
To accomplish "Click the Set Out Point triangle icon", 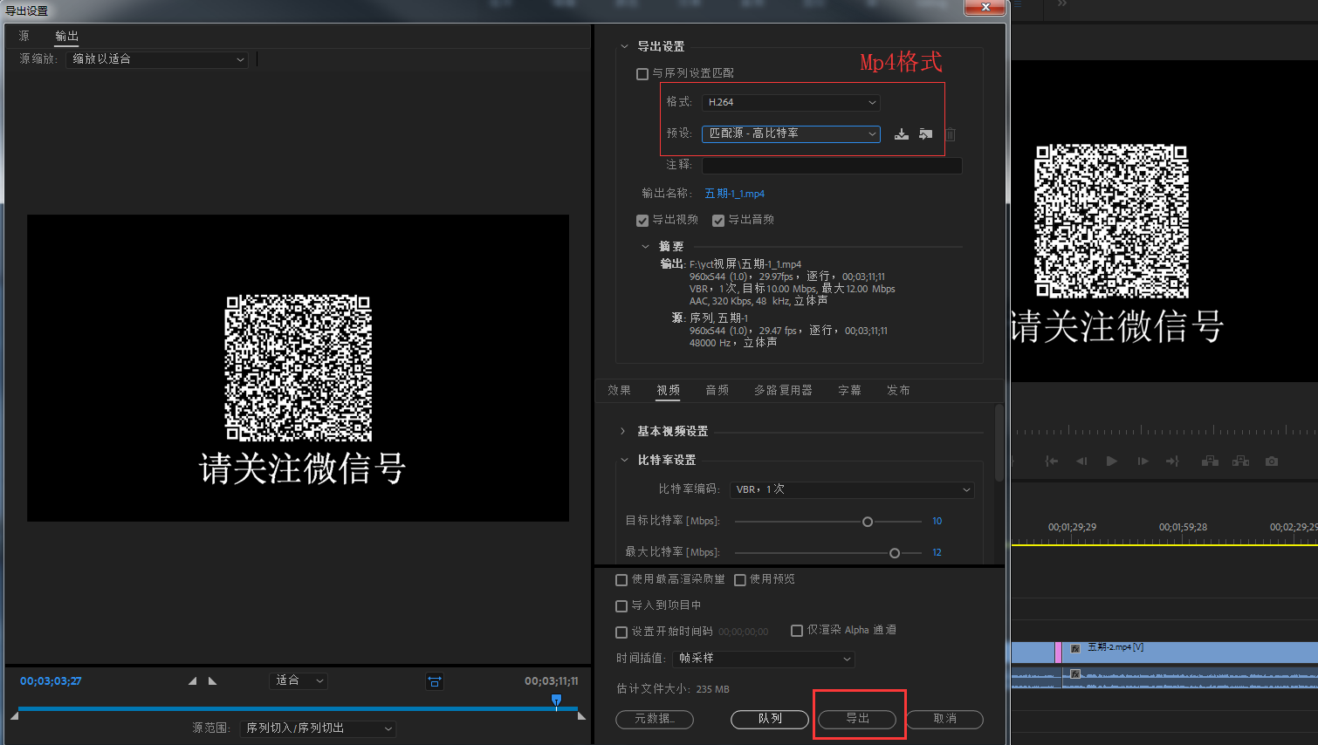I will (x=212, y=680).
